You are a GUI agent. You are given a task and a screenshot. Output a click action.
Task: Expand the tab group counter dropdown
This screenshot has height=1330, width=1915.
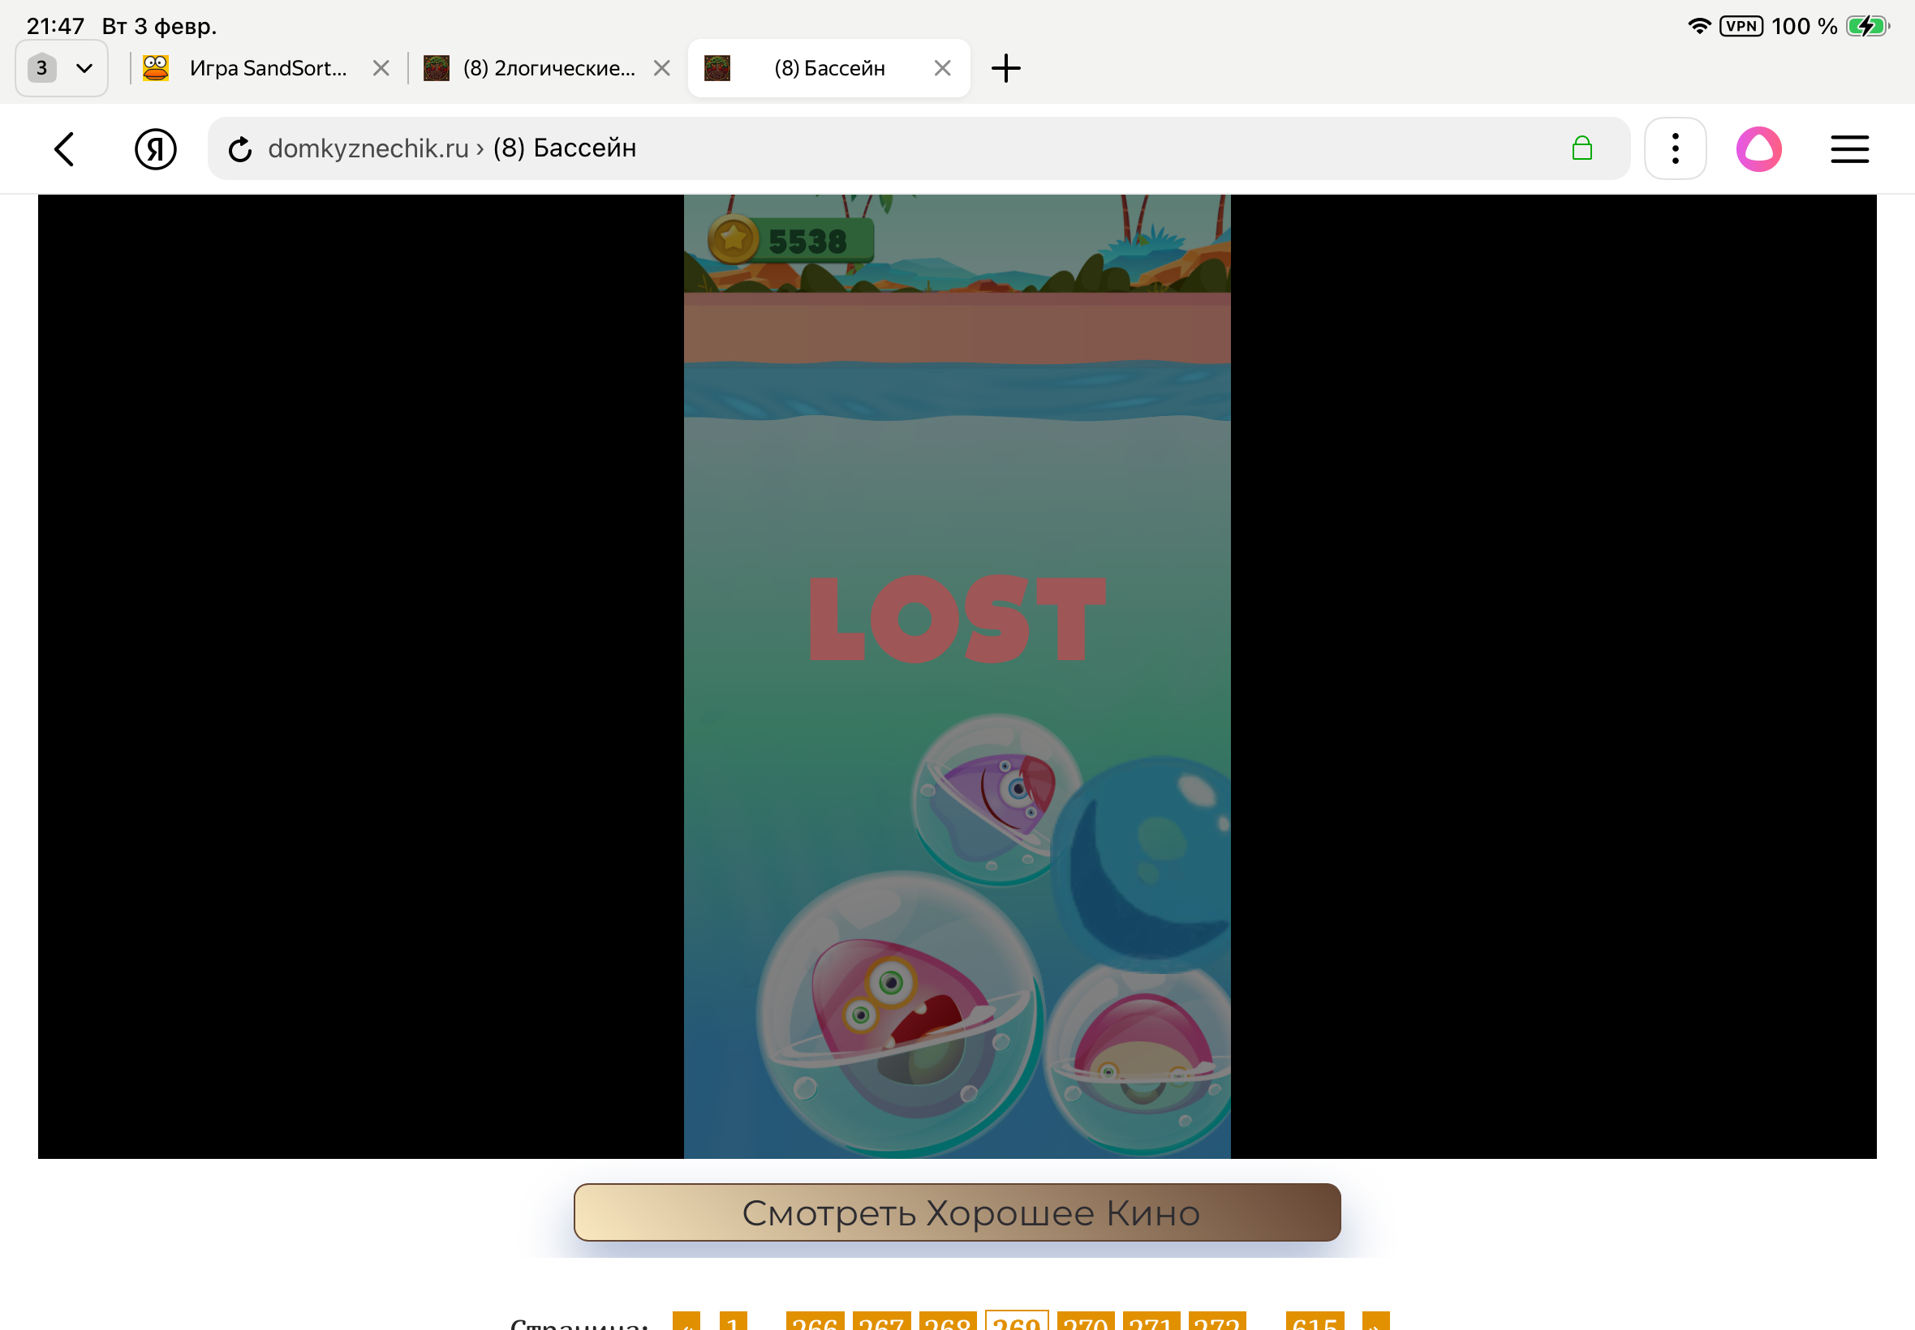point(62,68)
